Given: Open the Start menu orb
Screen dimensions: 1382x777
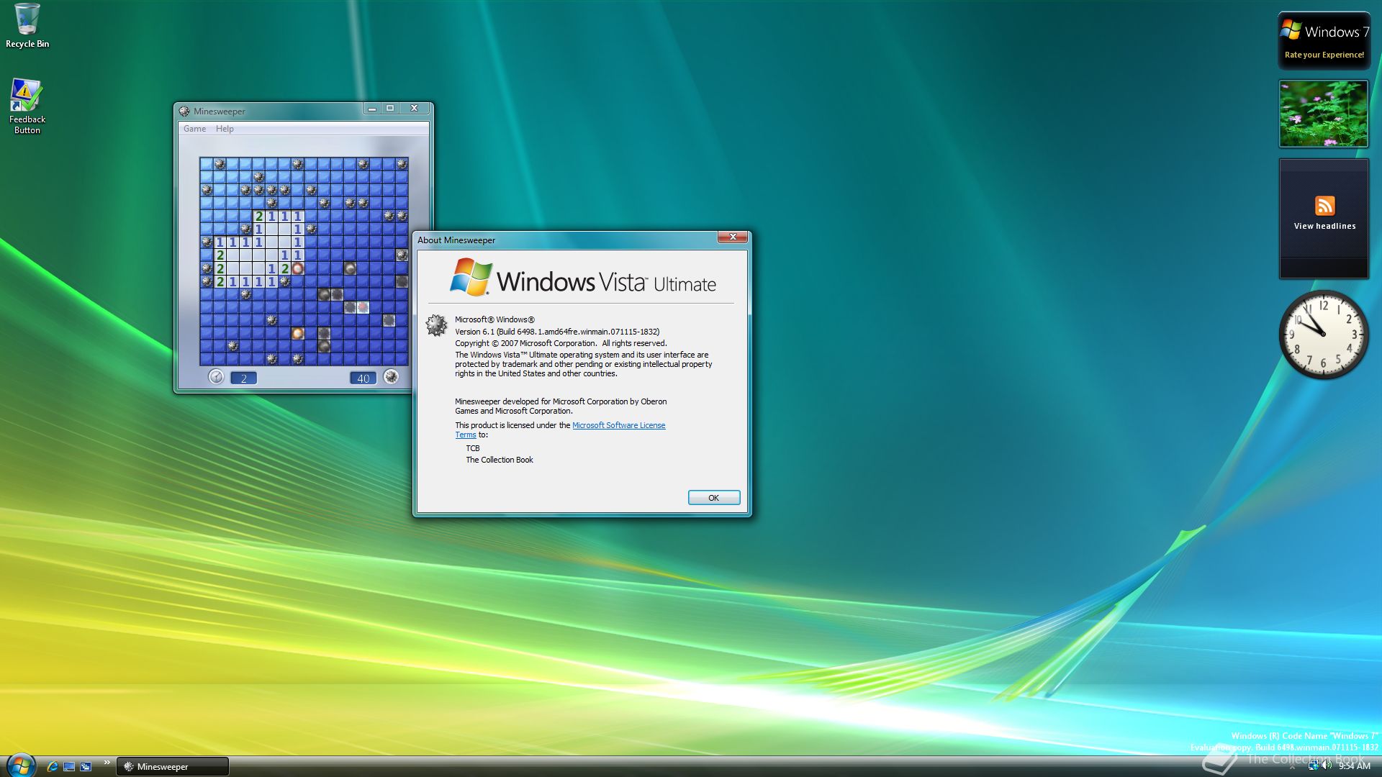Looking at the screenshot, I should [21, 765].
